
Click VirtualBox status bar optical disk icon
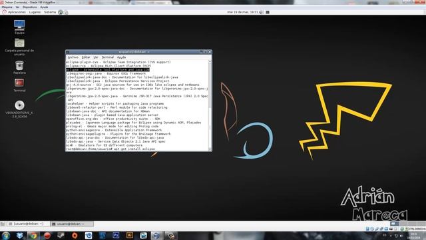(372, 229)
